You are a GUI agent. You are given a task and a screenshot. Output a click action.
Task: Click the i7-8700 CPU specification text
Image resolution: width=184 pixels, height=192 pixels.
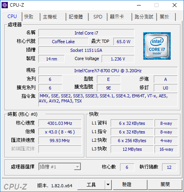point(108,71)
